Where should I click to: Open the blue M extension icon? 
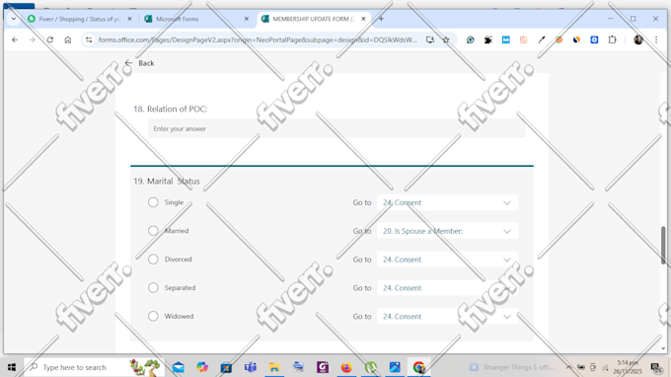506,39
